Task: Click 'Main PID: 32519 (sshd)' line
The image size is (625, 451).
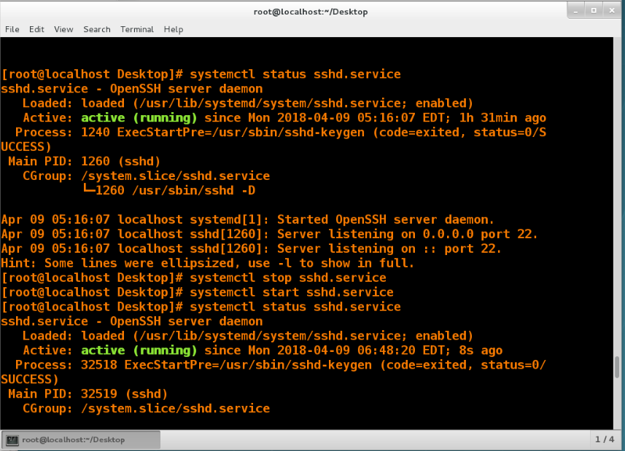Action: click(x=88, y=394)
